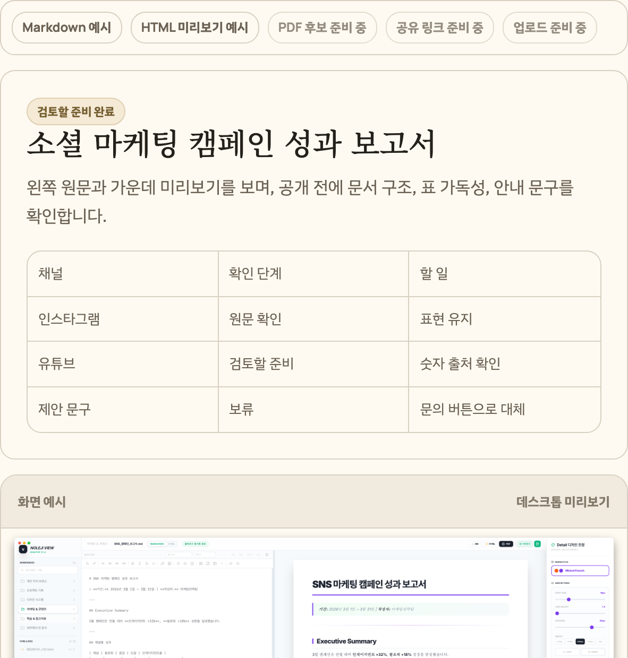This screenshot has width=628, height=658.
Task: Select the 원문 확인 table cell
Action: [313, 319]
